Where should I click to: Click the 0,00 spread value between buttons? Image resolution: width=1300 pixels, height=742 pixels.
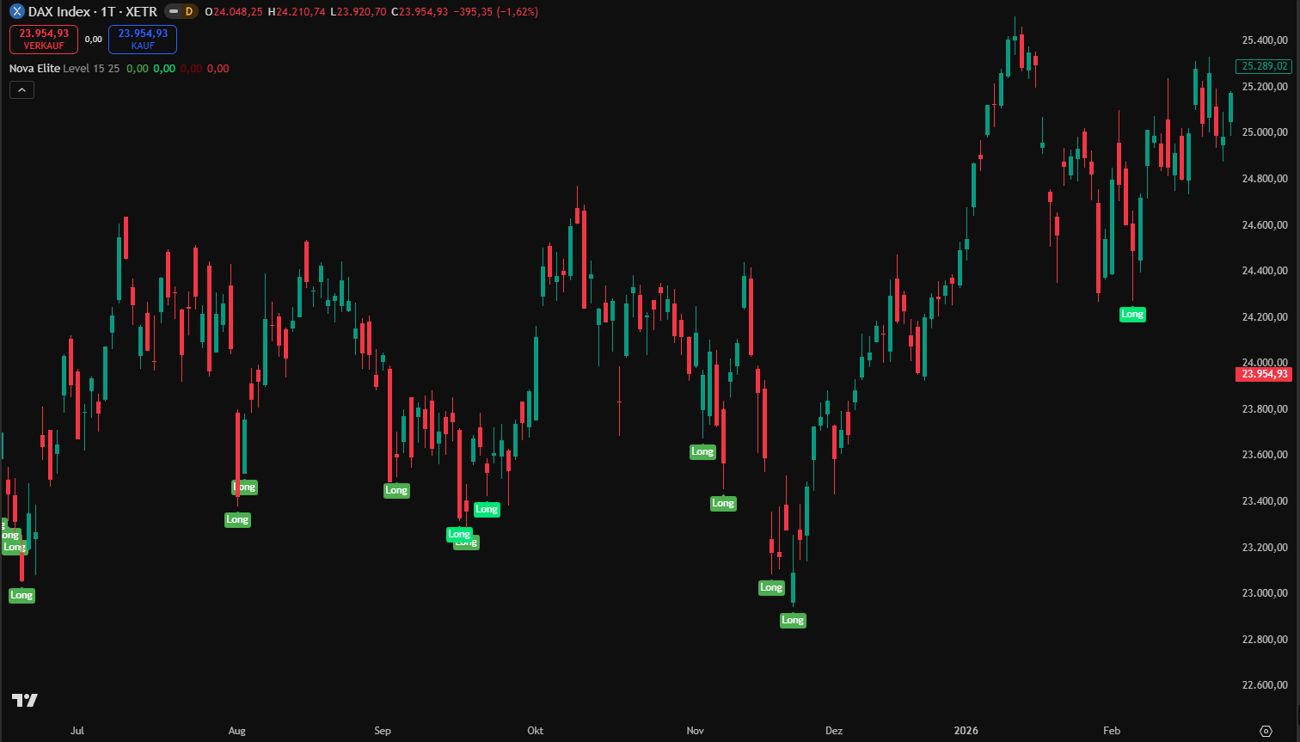pyautogui.click(x=94, y=40)
